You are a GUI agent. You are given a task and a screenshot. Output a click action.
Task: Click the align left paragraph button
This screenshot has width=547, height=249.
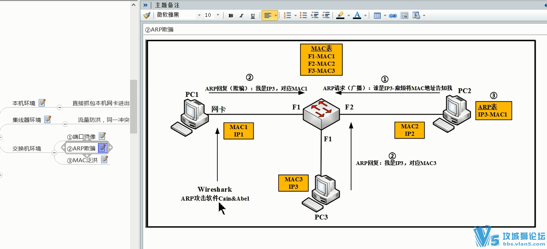click(x=268, y=15)
